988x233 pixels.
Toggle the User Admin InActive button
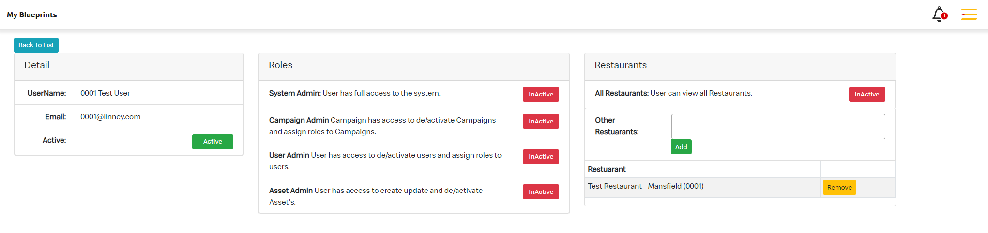click(541, 157)
